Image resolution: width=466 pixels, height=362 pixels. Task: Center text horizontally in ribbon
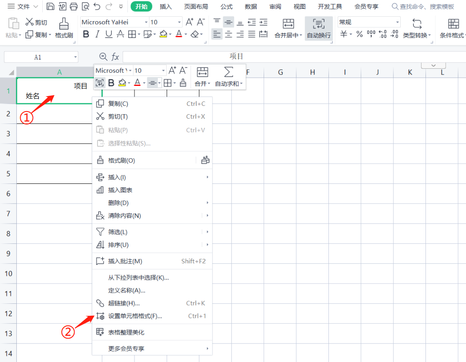click(228, 34)
